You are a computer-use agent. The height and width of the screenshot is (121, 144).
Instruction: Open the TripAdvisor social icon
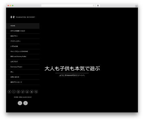pos(32,92)
